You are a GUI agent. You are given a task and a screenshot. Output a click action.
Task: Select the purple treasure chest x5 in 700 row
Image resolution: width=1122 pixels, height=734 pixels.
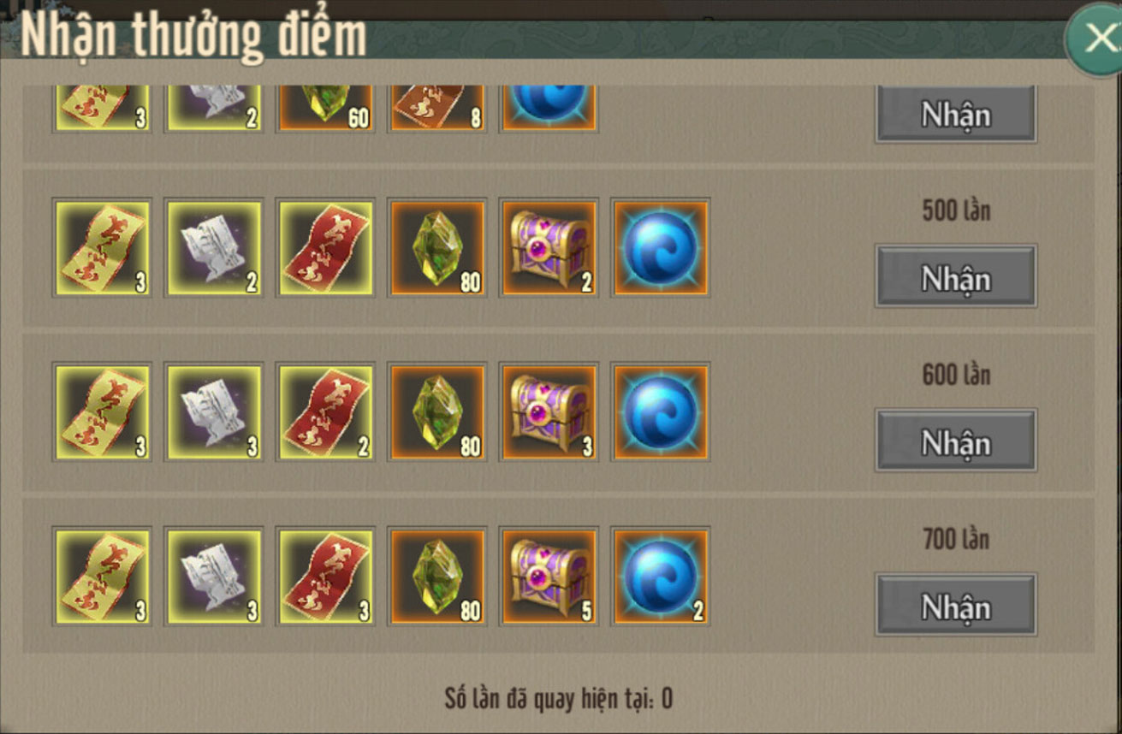[549, 577]
